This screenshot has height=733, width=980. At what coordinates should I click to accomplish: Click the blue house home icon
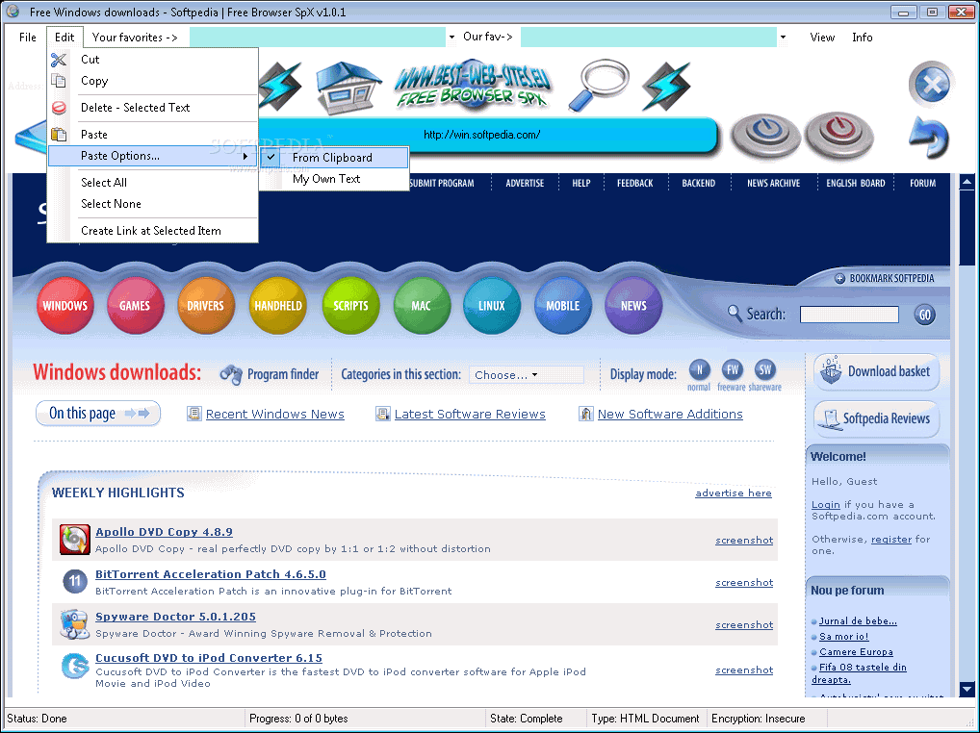point(348,88)
